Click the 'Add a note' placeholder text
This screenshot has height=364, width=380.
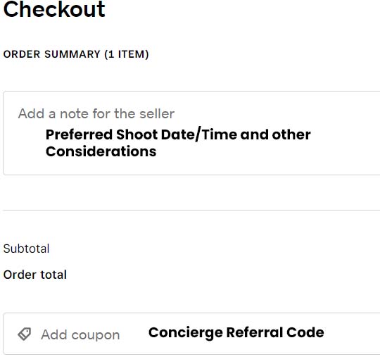point(96,113)
